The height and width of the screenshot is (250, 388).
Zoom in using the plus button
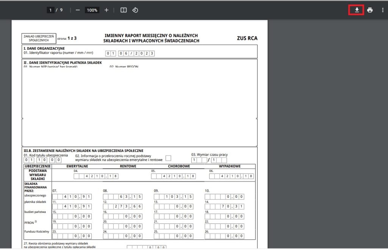point(106,10)
